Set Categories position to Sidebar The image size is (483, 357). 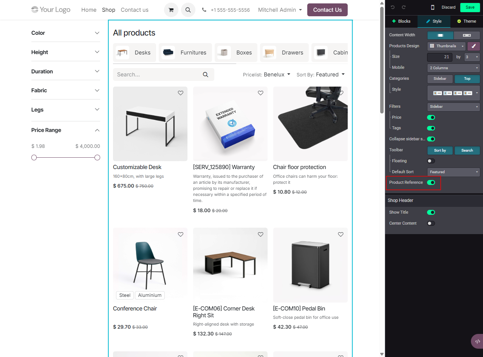tap(440, 79)
